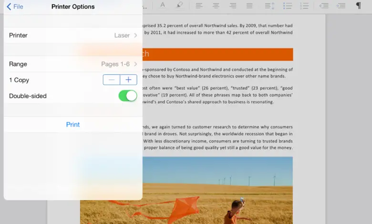Center align text in toolbar

click(216, 6)
